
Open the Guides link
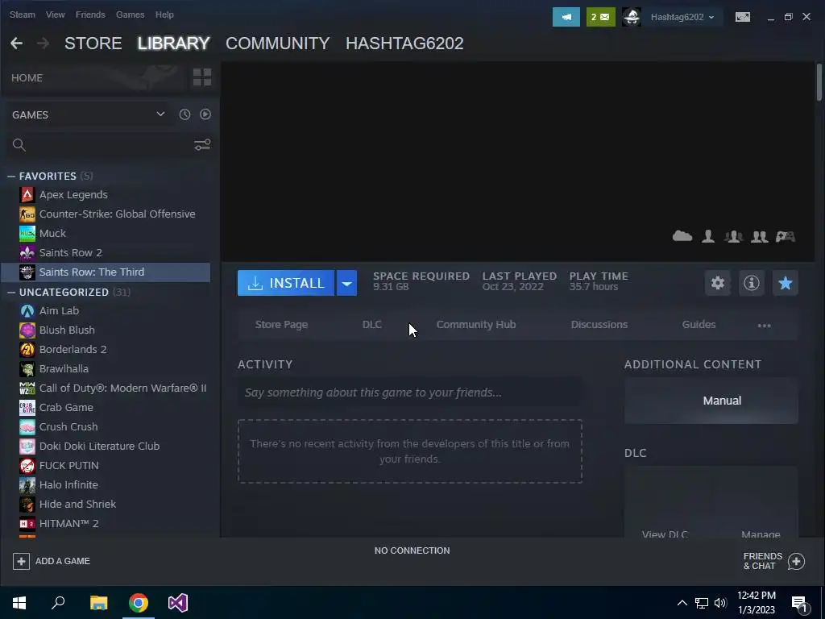(x=699, y=325)
